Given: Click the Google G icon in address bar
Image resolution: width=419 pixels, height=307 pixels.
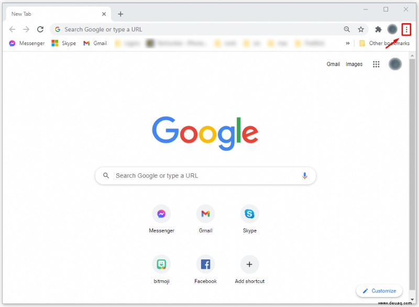Looking at the screenshot, I should [x=58, y=29].
